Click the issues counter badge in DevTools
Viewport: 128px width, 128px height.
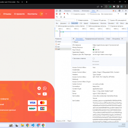click(x=115, y=11)
